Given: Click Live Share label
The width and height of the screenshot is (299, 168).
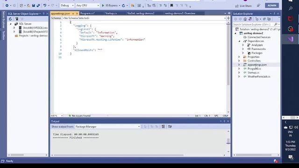Looking at the screenshot, I should tap(246, 6).
